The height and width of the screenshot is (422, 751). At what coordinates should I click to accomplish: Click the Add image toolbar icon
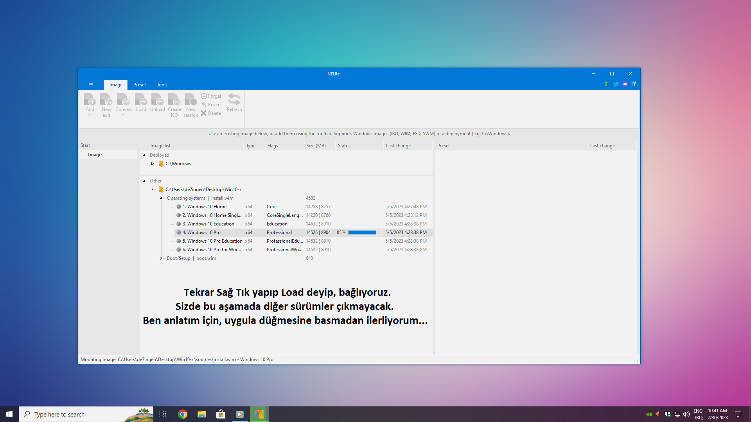[90, 100]
